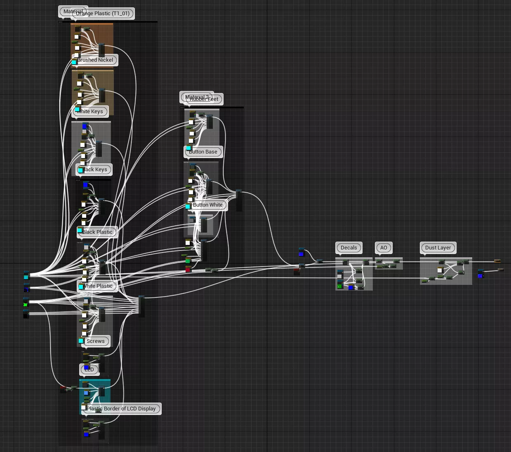This screenshot has width=511, height=452.
Task: Click the orange-headed output node at far right
Action: pyautogui.click(x=497, y=261)
